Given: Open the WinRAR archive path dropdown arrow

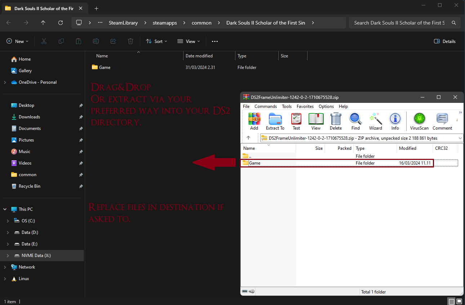Looking at the screenshot, I should [x=460, y=138].
